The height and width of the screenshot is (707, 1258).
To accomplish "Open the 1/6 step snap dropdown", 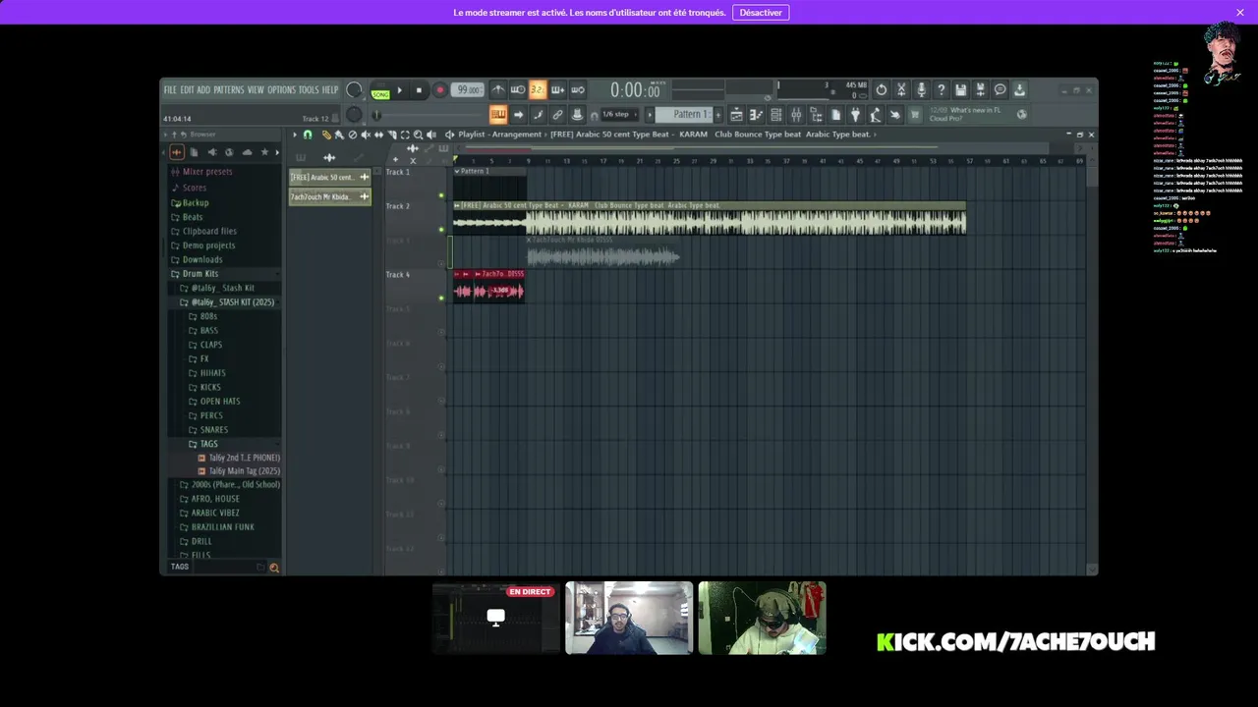I will coord(620,115).
